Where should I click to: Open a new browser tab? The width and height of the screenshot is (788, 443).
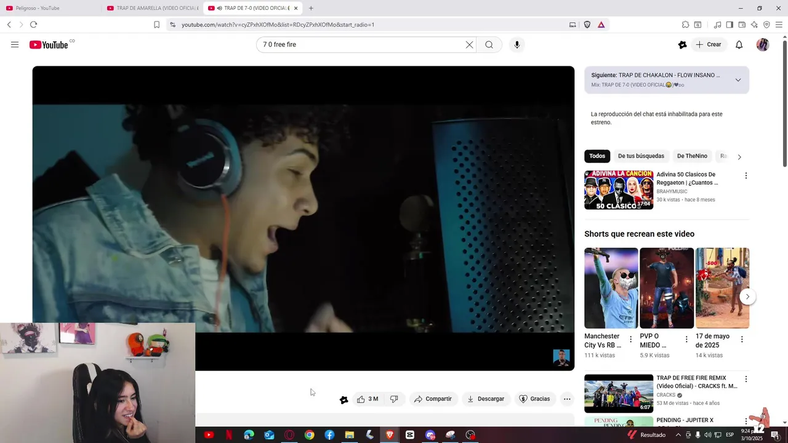(311, 8)
